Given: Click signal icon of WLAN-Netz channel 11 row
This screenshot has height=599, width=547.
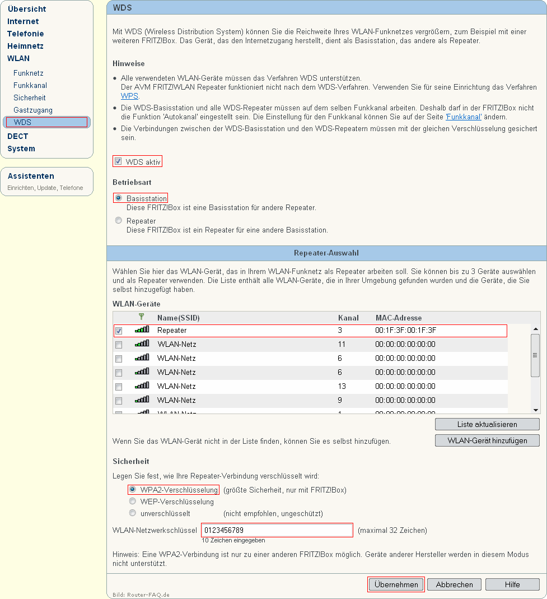Looking at the screenshot, I should pyautogui.click(x=142, y=343).
